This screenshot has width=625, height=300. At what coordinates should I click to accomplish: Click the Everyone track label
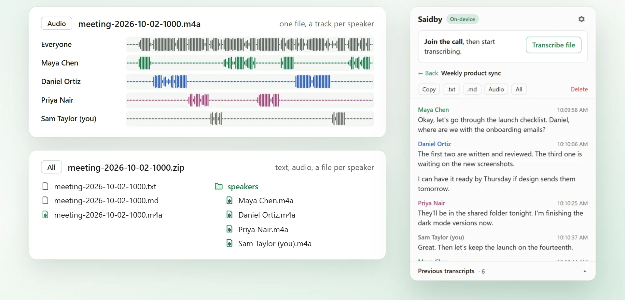point(56,44)
